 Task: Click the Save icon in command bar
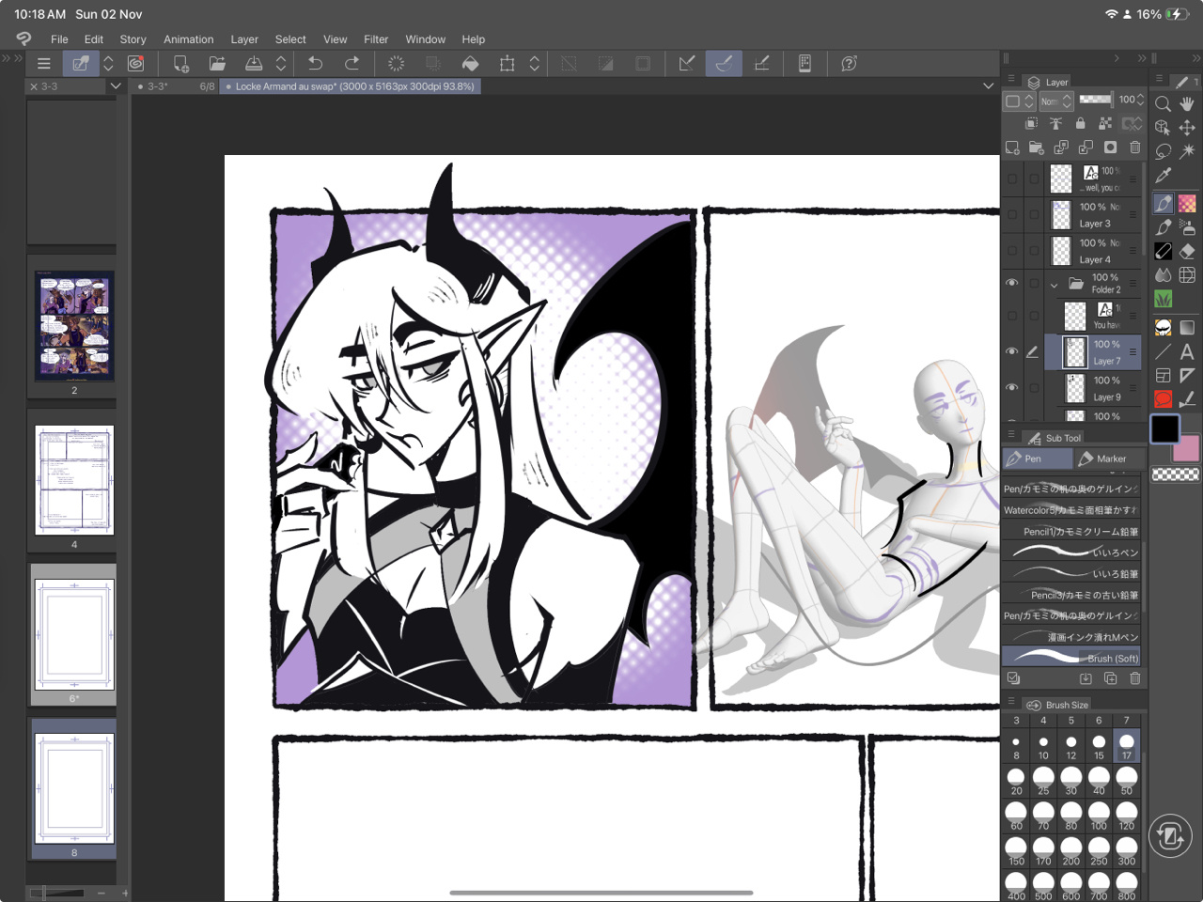[x=254, y=63]
